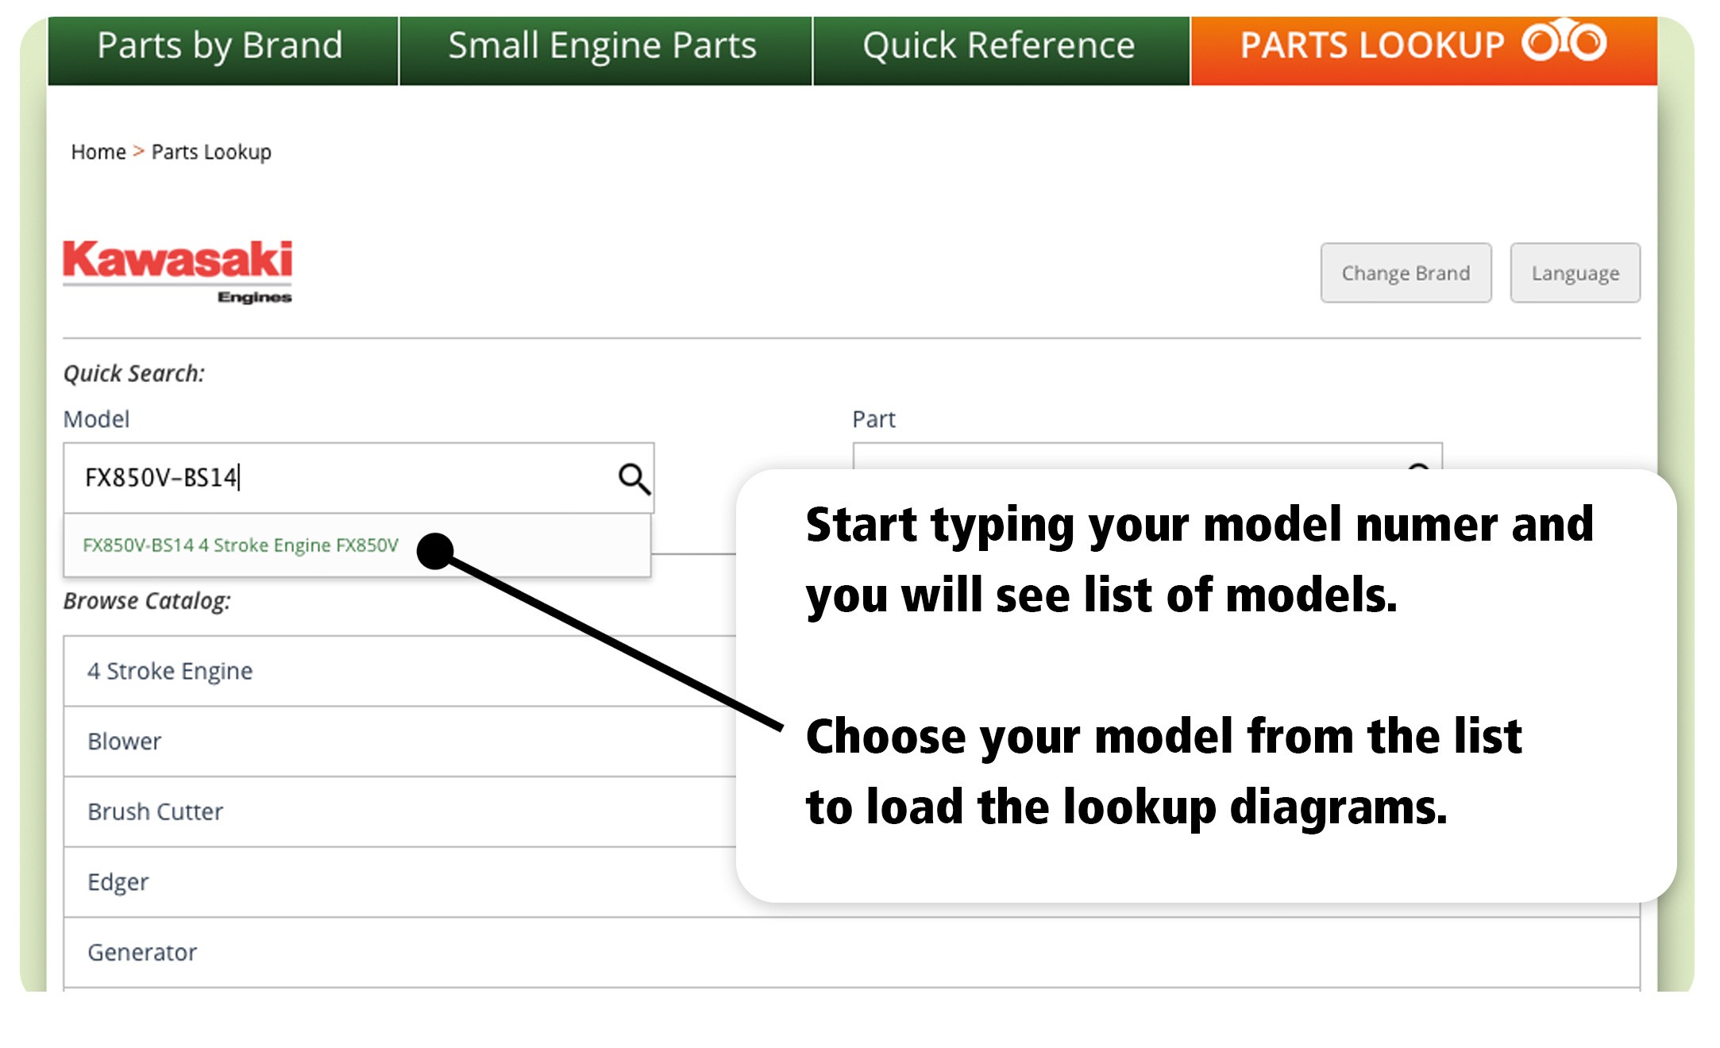Open the Generator catalog row
The image size is (1720, 1048).
point(852,953)
